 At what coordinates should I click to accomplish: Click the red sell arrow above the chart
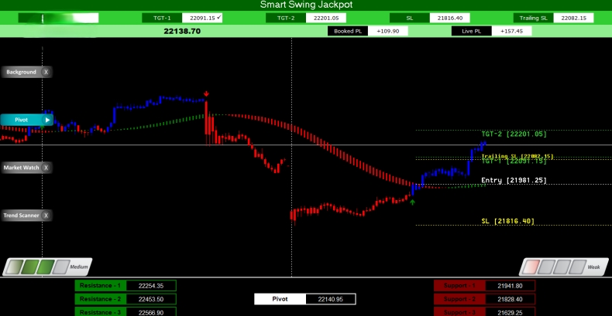pos(206,94)
